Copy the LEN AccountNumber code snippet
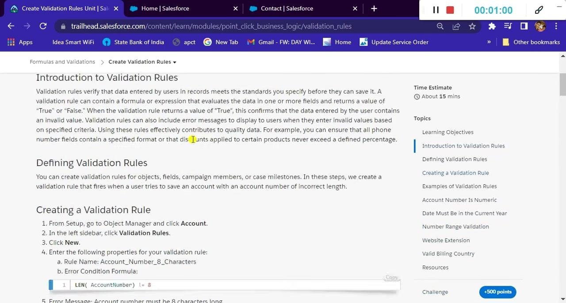Image resolution: width=566 pixels, height=303 pixels. point(392,277)
